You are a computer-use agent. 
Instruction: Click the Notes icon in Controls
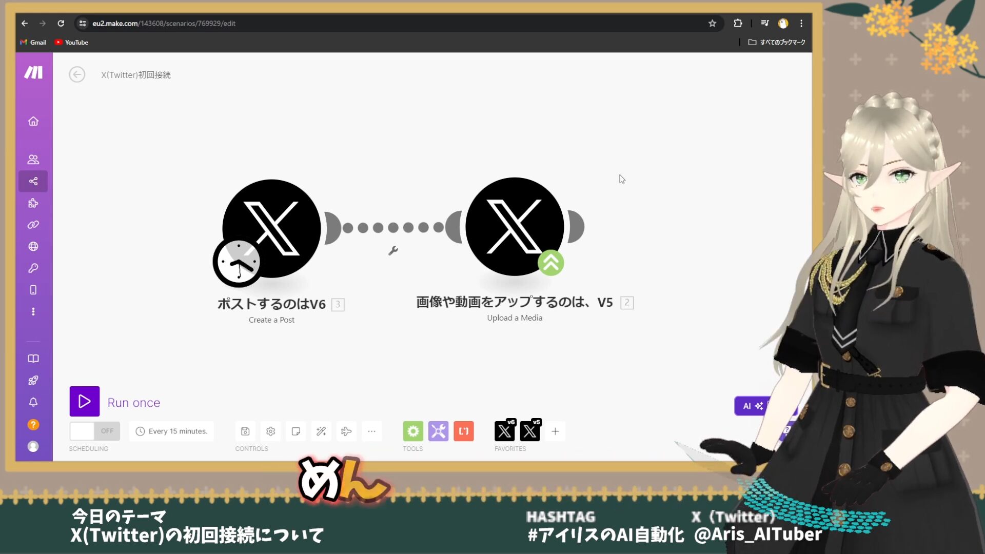pyautogui.click(x=296, y=431)
